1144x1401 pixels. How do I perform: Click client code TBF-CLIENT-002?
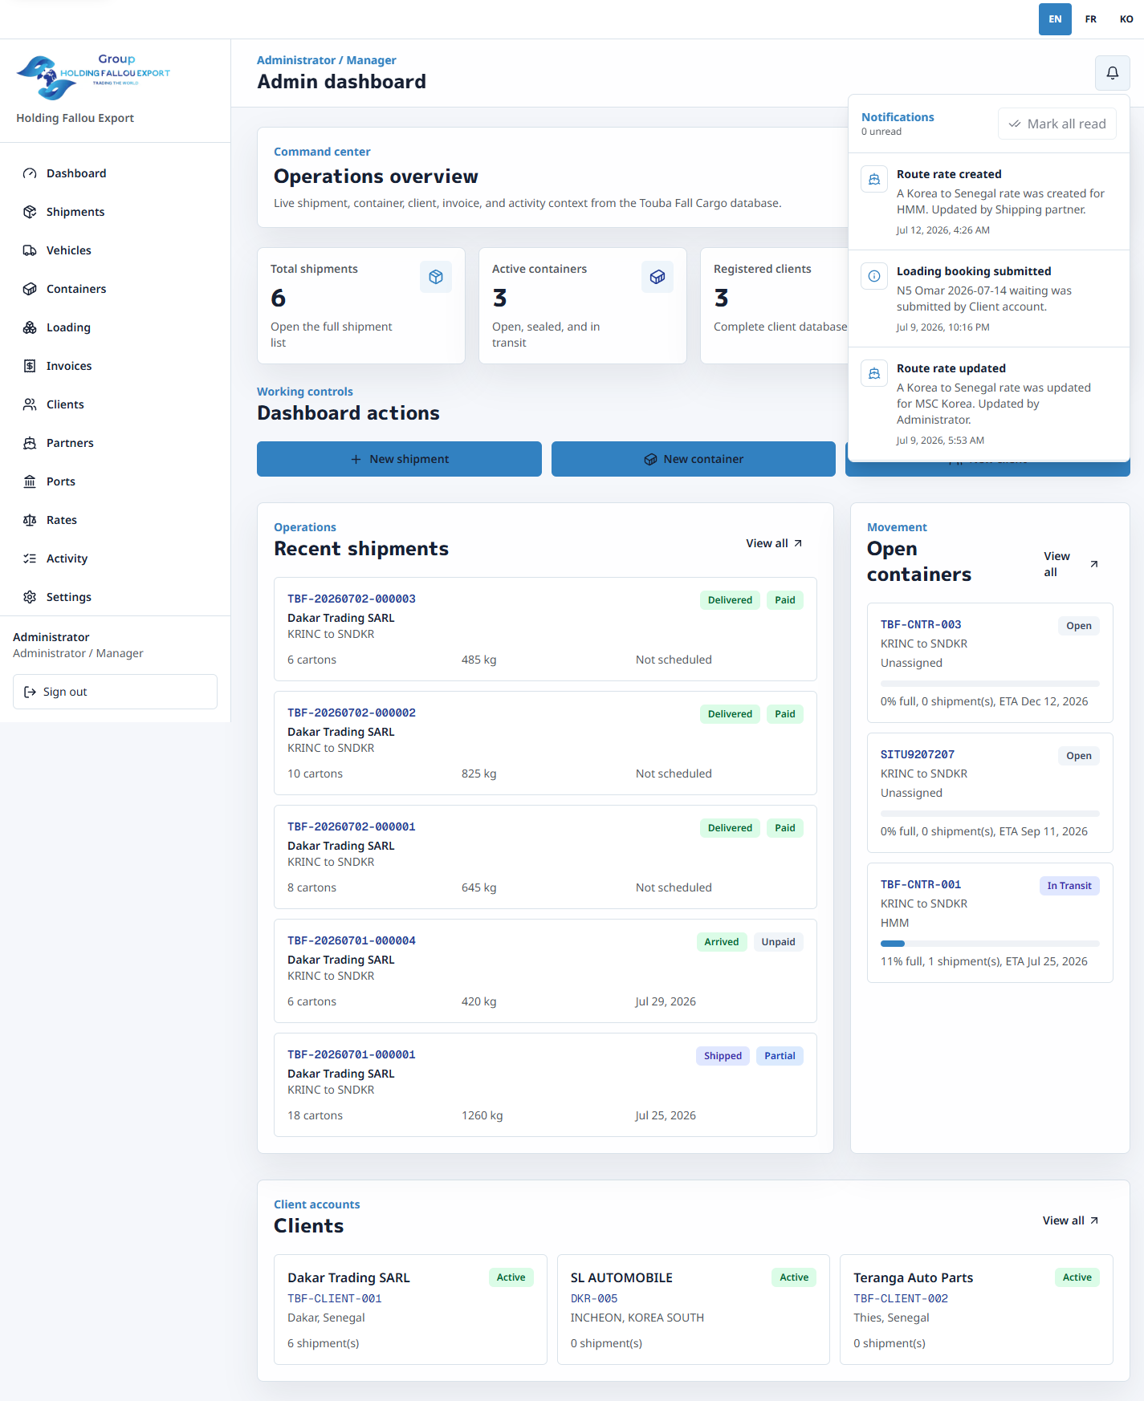pyautogui.click(x=901, y=1298)
